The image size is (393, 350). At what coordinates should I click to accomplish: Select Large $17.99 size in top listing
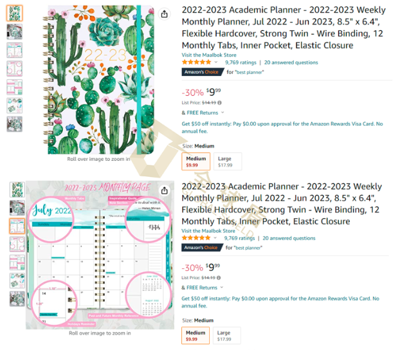pyautogui.click(x=228, y=161)
